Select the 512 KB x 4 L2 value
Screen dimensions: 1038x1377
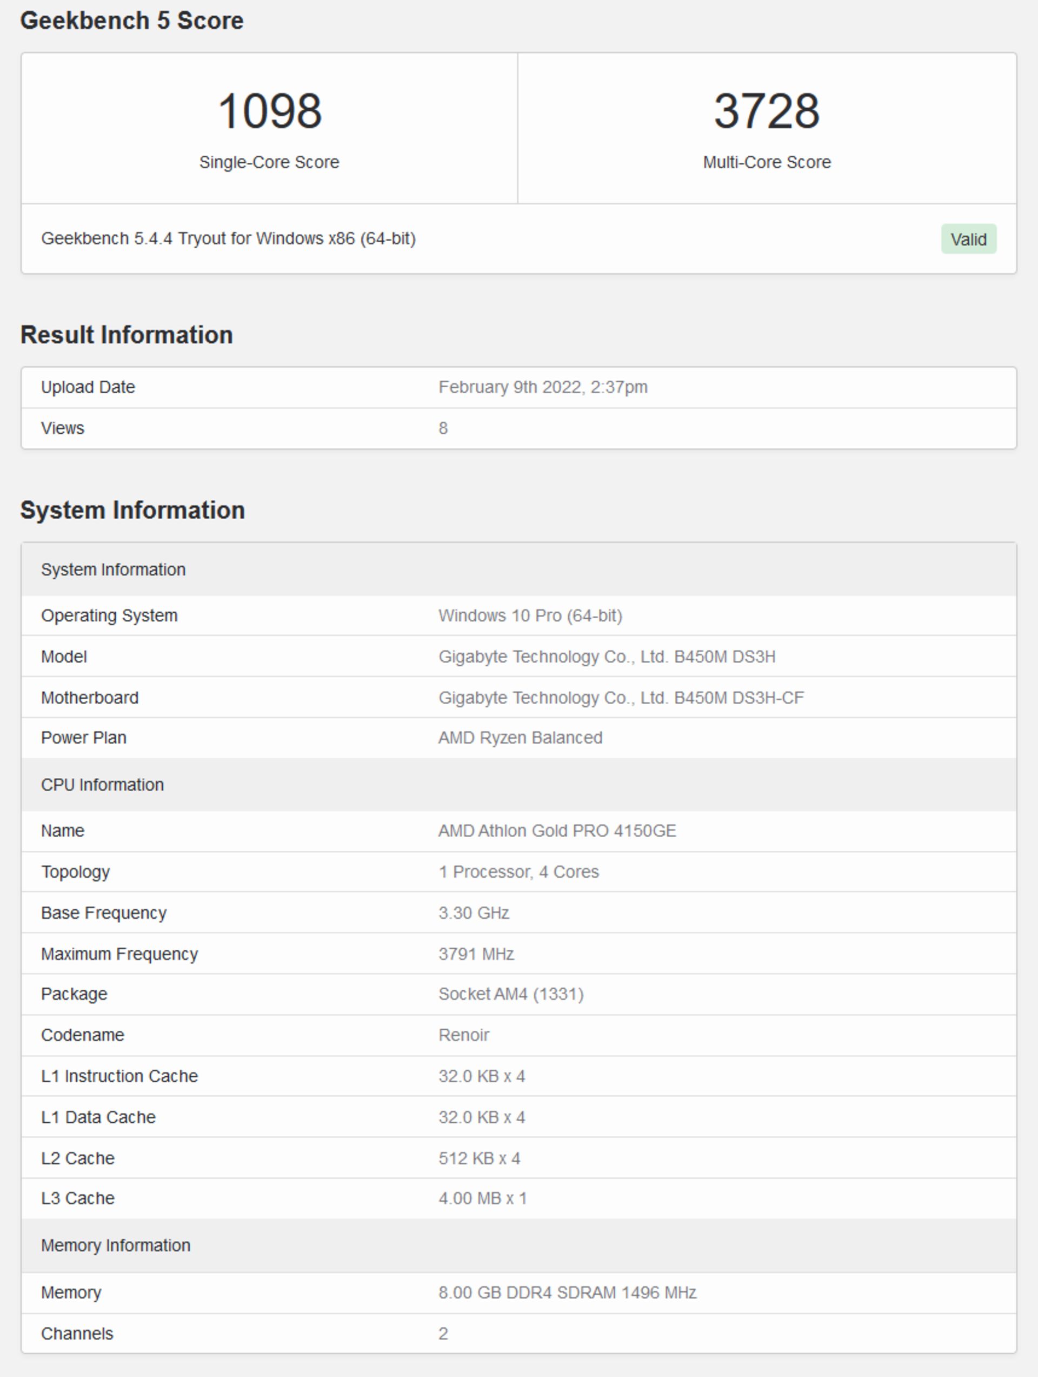coord(480,1158)
